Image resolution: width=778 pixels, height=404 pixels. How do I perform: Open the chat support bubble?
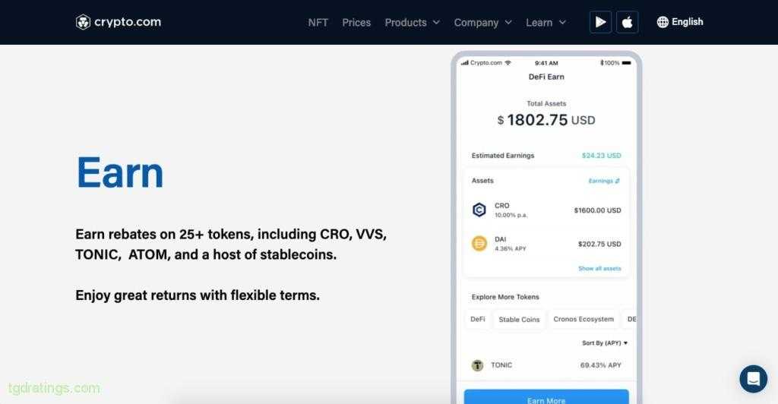pos(753,378)
